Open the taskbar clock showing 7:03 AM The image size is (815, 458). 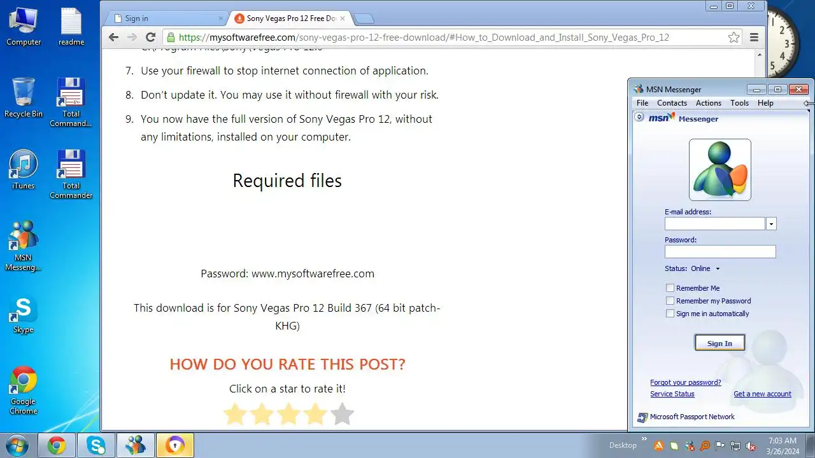pyautogui.click(x=782, y=445)
